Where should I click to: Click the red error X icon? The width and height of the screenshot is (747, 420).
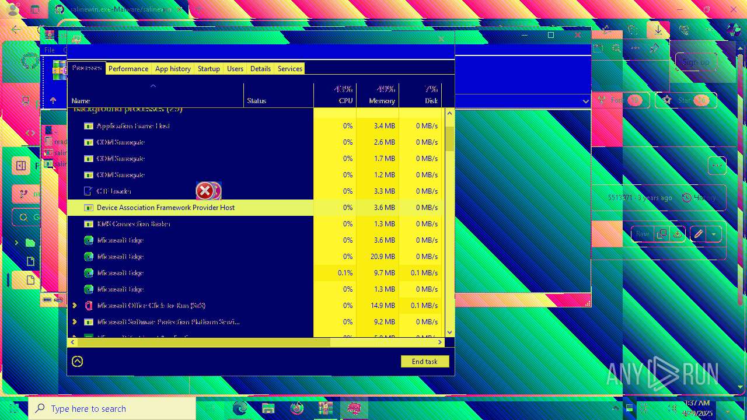coord(205,191)
